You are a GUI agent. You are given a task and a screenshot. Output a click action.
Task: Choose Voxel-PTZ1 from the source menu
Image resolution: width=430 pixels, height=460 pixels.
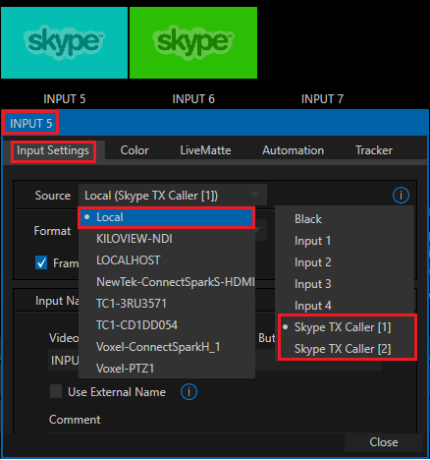coord(167,369)
